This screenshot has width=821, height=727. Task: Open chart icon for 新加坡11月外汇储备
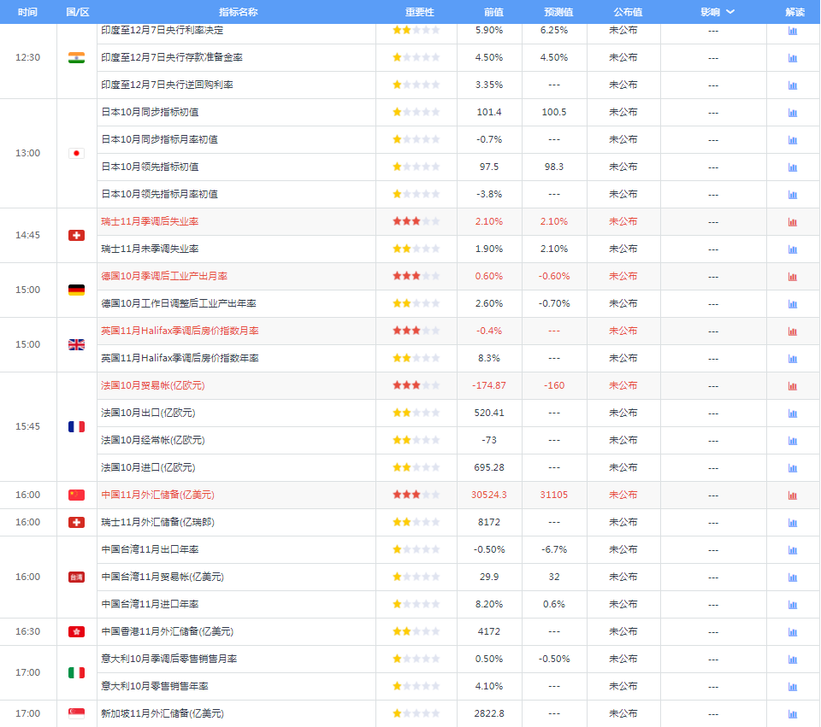coord(792,714)
